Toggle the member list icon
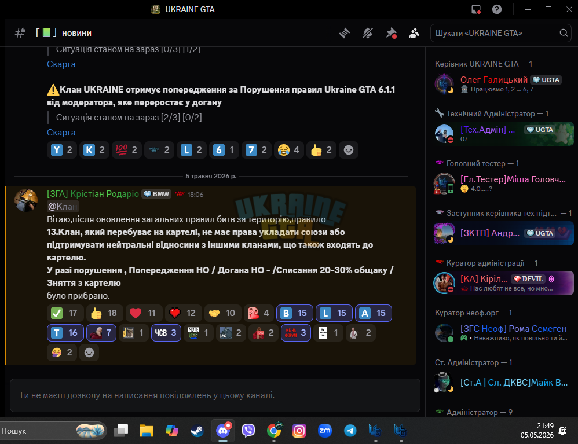Viewport: 578px width, 444px height. 414,33
